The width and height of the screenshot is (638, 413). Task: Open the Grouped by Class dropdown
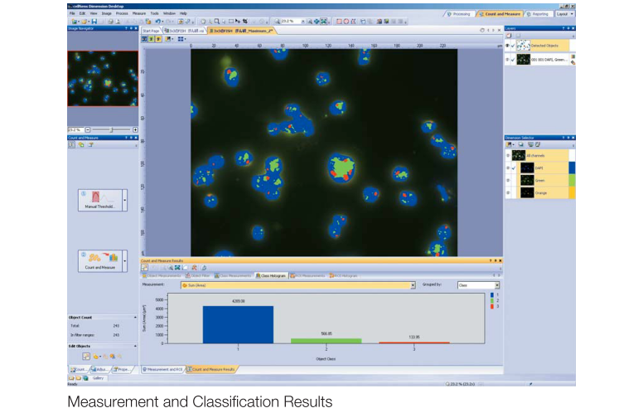click(x=497, y=284)
